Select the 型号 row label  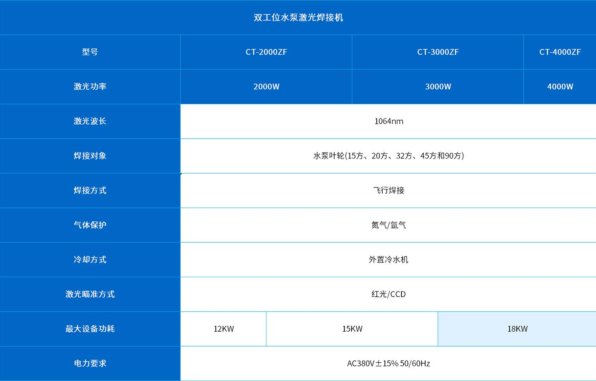[x=90, y=52]
